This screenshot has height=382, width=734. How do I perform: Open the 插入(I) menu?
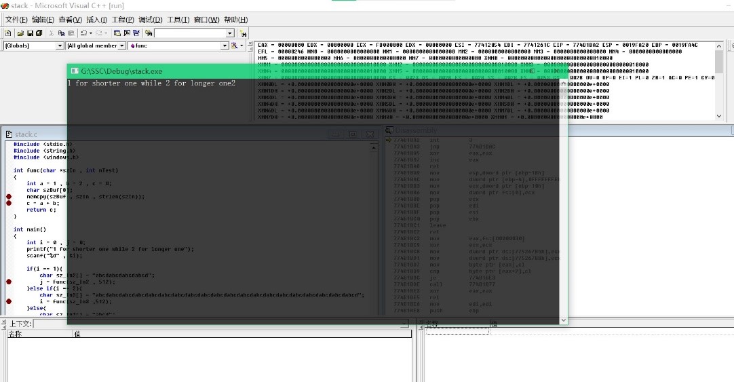[97, 20]
